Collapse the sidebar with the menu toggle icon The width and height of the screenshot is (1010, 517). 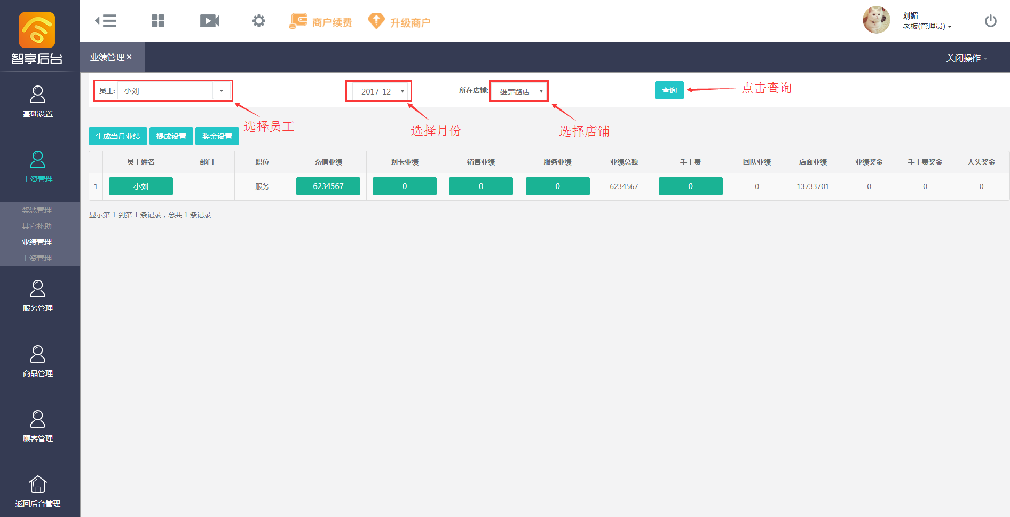point(106,21)
